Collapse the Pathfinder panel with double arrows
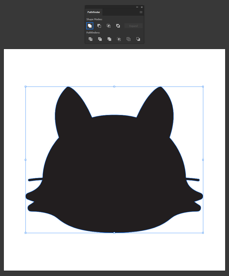This screenshot has height=276, width=229. coord(137,7)
